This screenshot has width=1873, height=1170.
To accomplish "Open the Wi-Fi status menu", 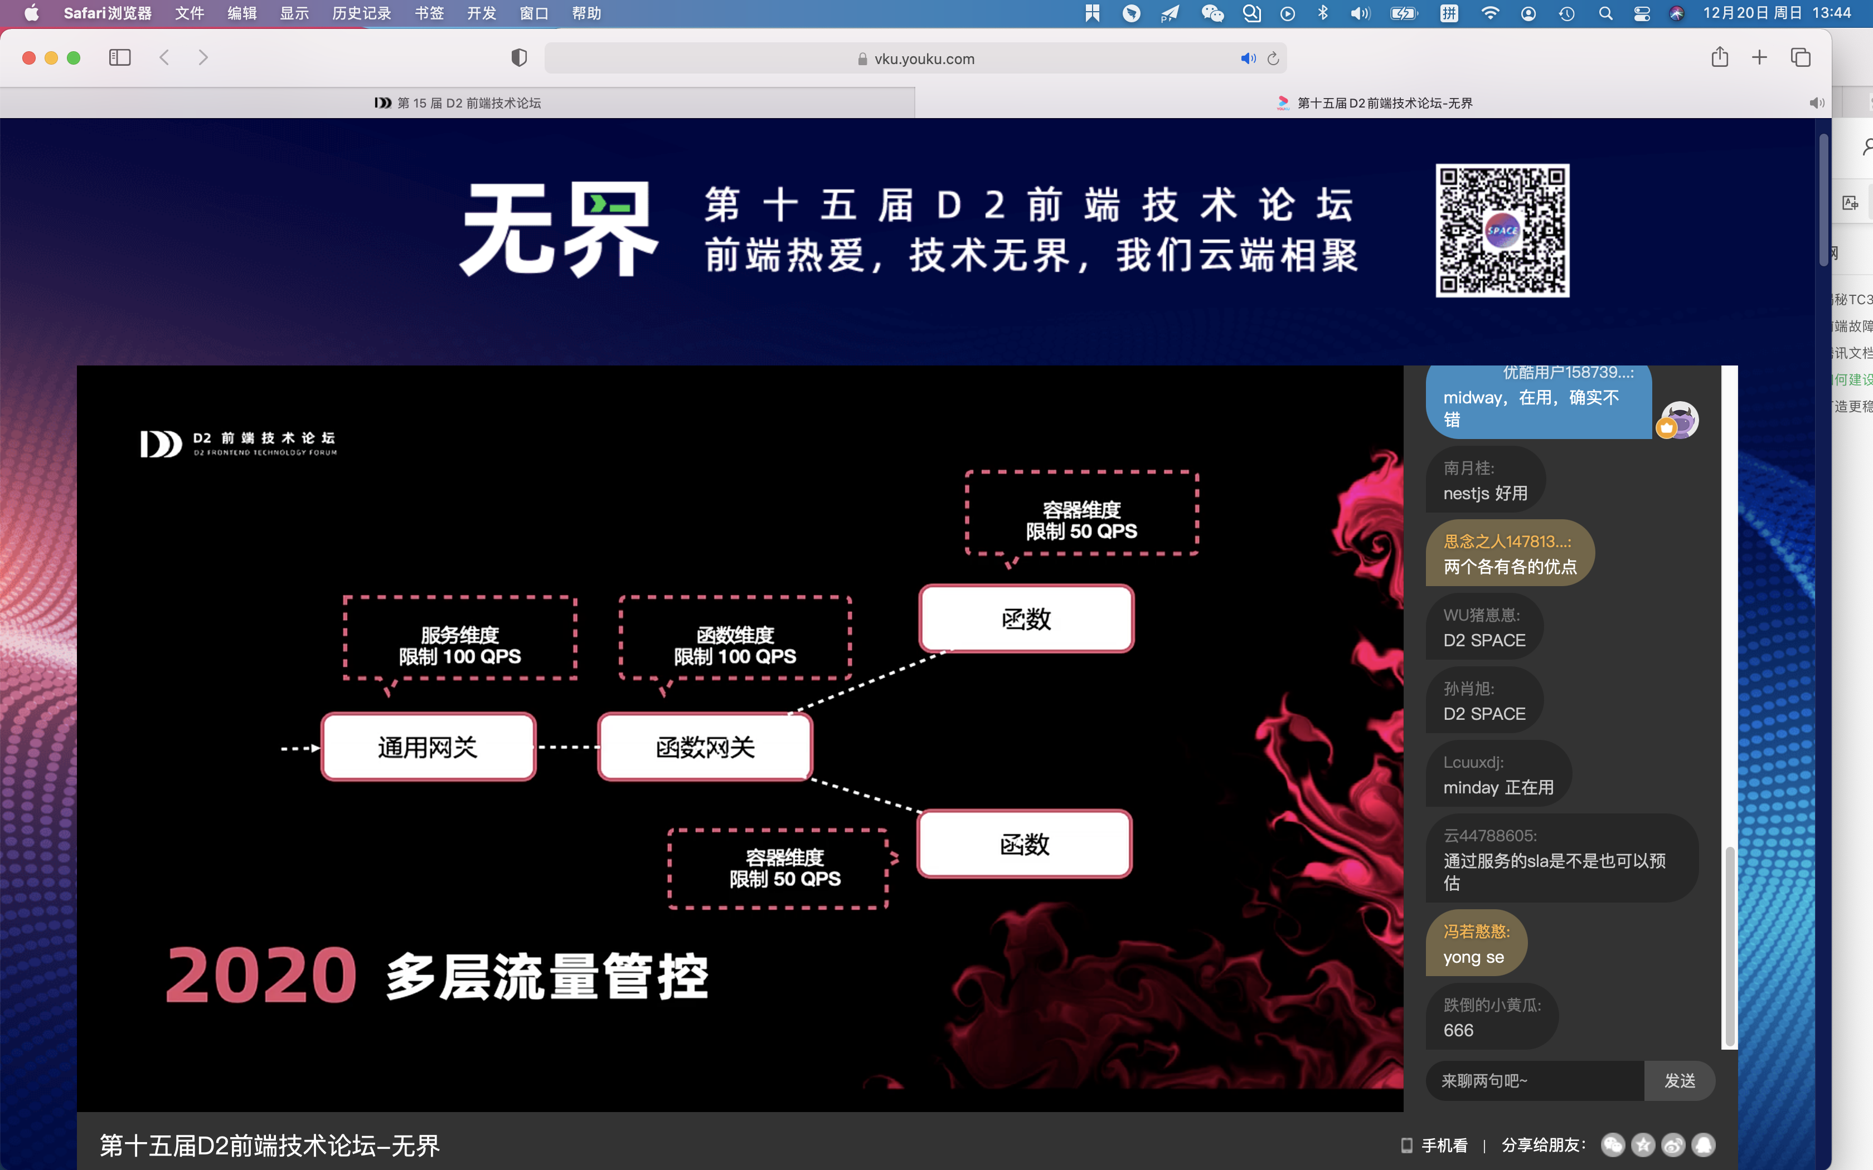I will coord(1489,13).
